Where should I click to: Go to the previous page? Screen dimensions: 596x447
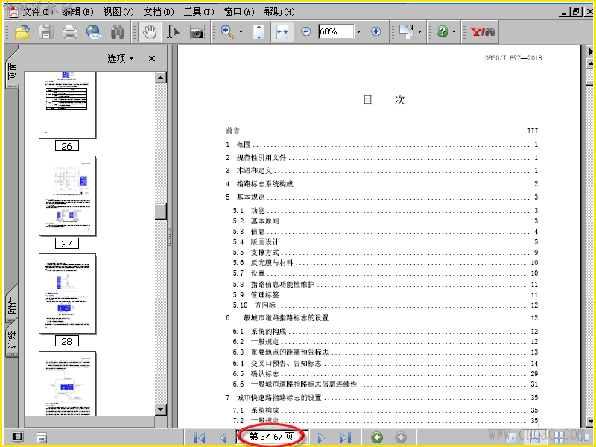(x=223, y=438)
